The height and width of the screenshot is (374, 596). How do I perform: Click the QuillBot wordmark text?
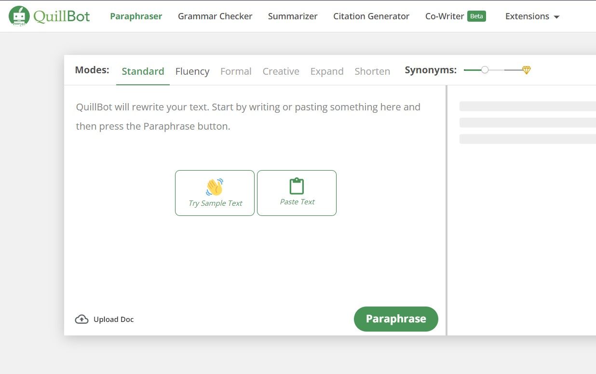coord(62,16)
